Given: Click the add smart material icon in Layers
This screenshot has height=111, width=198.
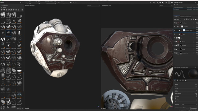Looking at the screenshot, I should point(193,19).
